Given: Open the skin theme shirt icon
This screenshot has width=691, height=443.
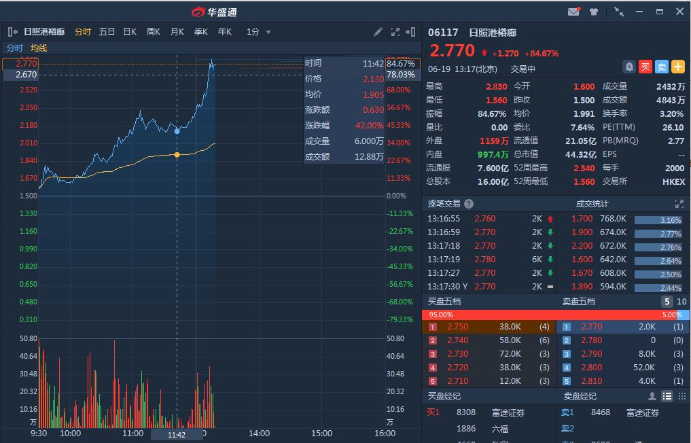Looking at the screenshot, I should tap(594, 12).
